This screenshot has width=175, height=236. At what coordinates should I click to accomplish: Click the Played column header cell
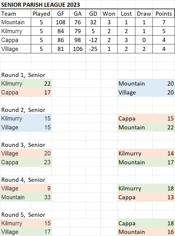(x=41, y=14)
